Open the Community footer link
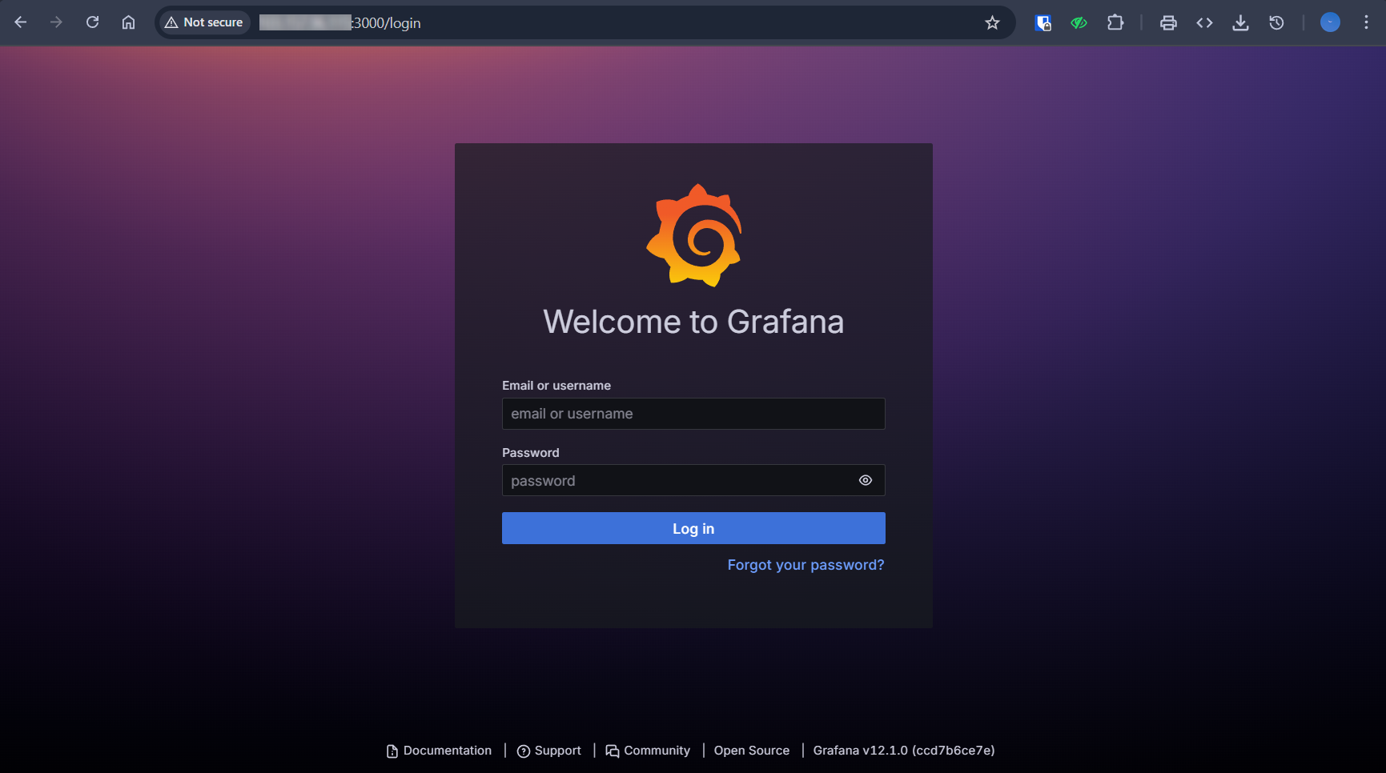This screenshot has width=1386, height=773. pos(648,751)
